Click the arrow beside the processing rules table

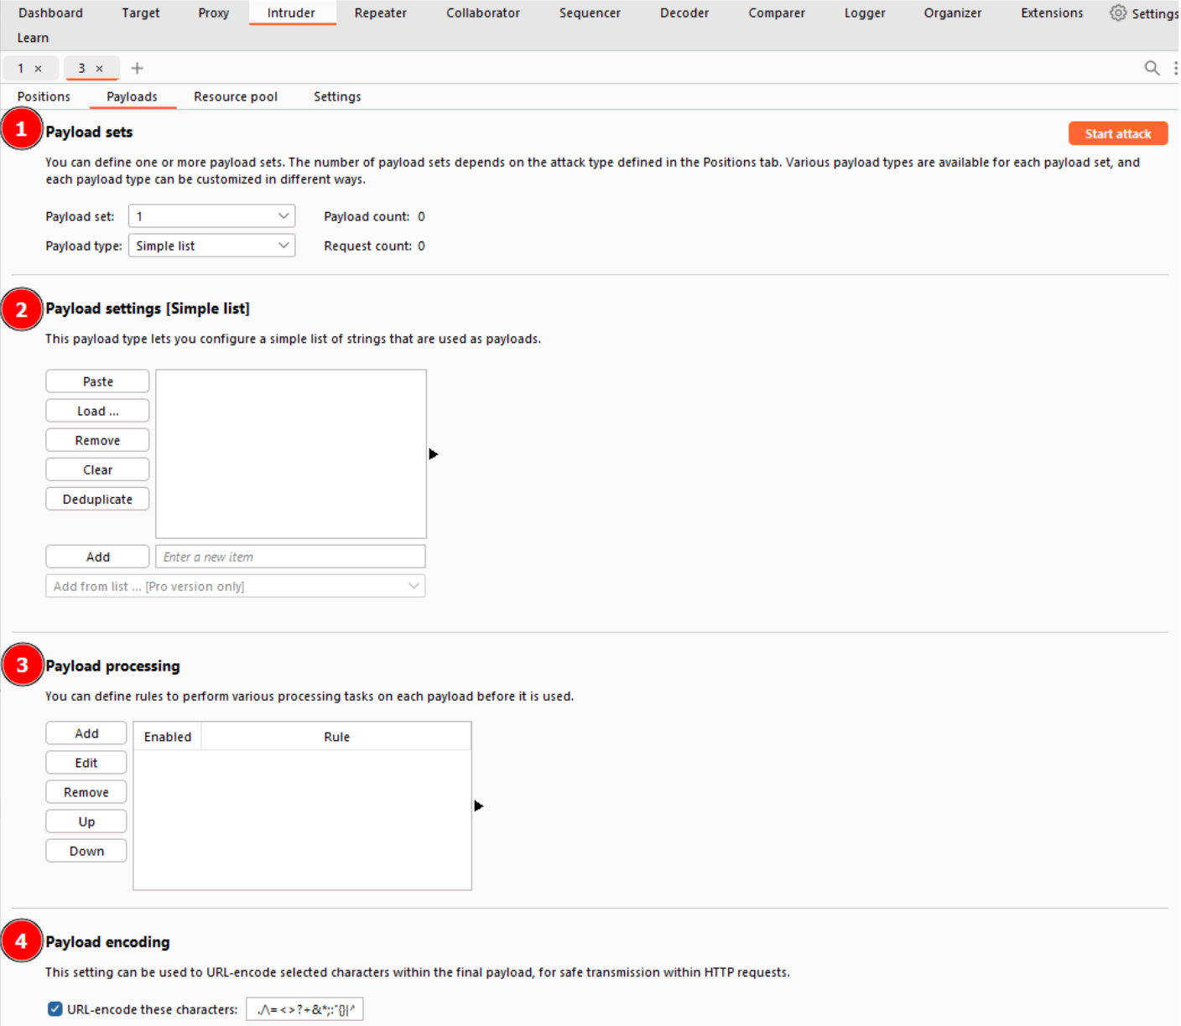[478, 806]
